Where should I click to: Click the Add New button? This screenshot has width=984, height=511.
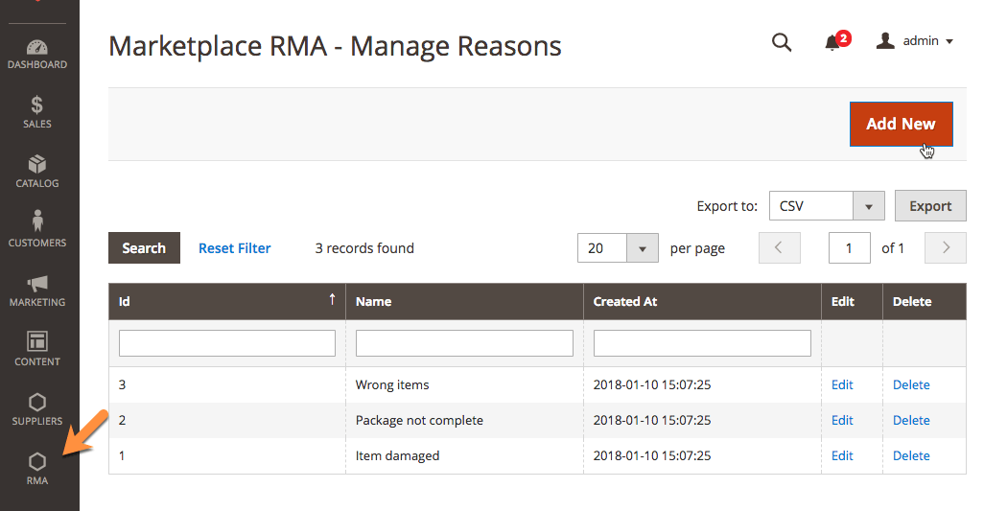coord(901,124)
